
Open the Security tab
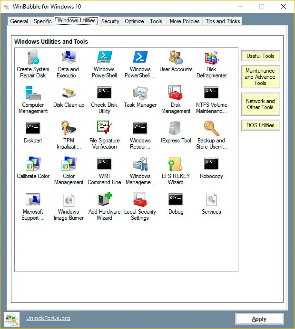tap(110, 21)
